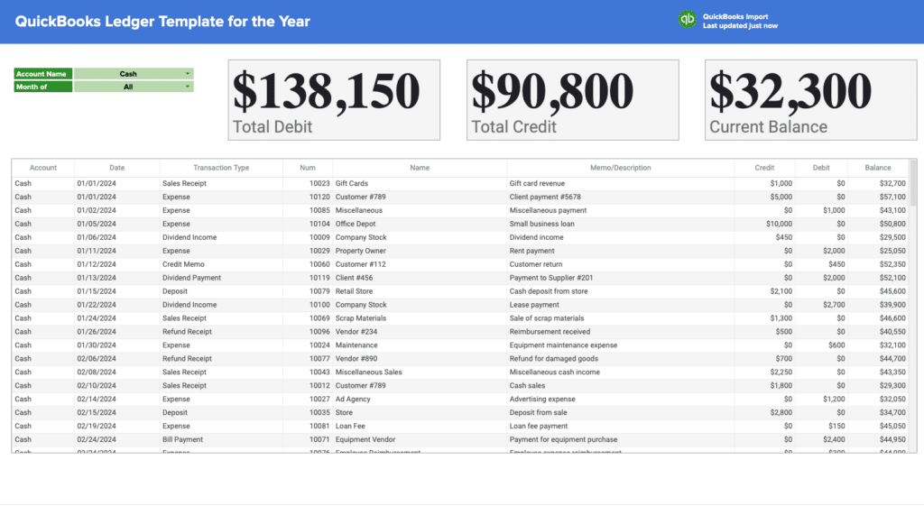Select the Client payment #5678 memo cell
The width and height of the screenshot is (924, 506).
pyautogui.click(x=621, y=197)
